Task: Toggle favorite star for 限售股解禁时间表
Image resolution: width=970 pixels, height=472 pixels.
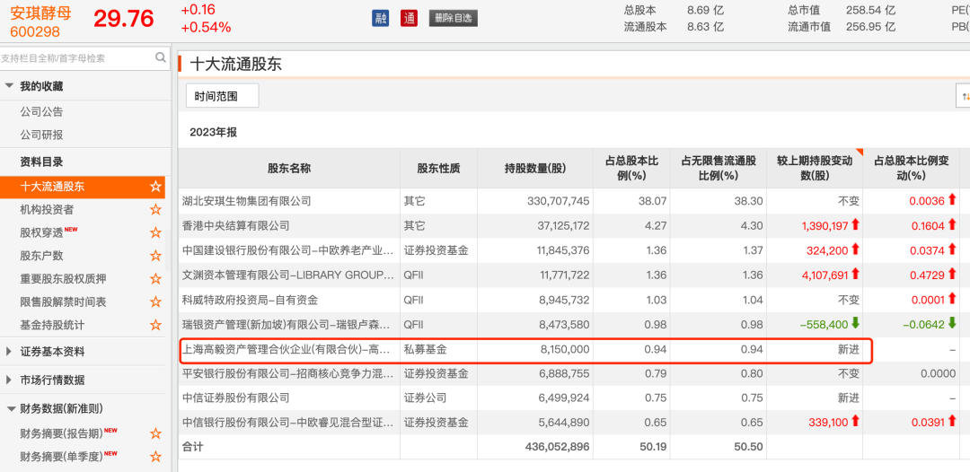Action: pyautogui.click(x=155, y=302)
